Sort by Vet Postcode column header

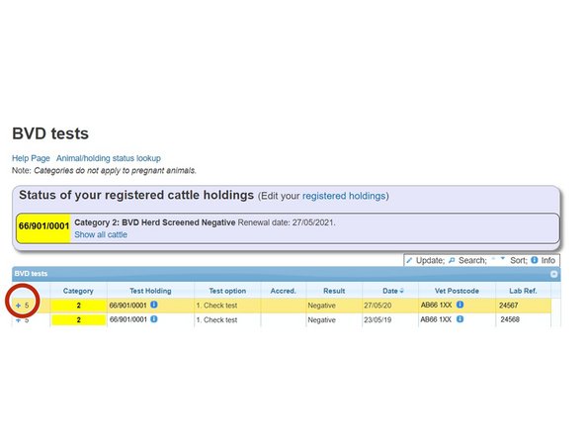click(x=457, y=291)
